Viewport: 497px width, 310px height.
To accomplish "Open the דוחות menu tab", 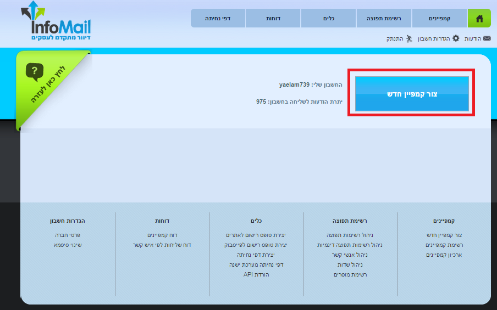I will click(x=273, y=18).
